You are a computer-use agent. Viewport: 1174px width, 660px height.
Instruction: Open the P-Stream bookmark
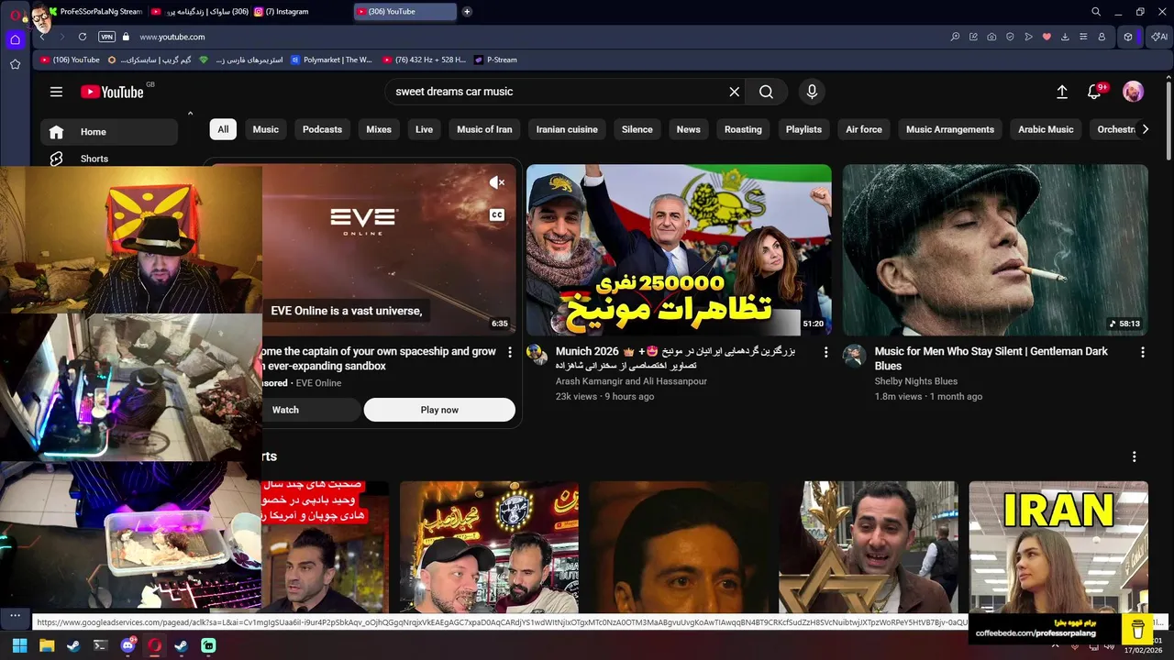[x=495, y=60]
